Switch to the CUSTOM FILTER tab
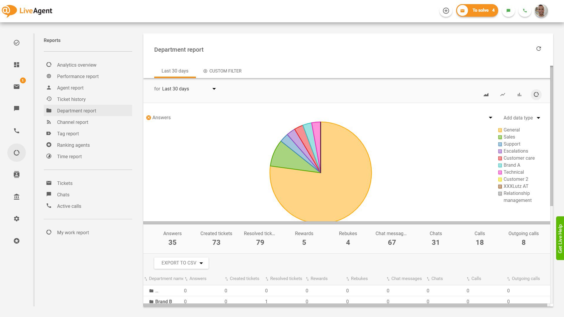This screenshot has width=564, height=317. [222, 71]
